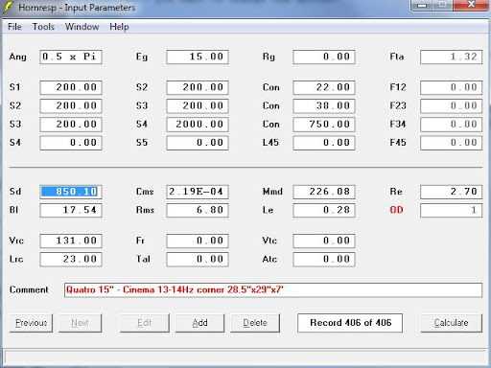Screen dimensions: 491x368
Task: Click the Re field showing 2.70
Action: 451,192
